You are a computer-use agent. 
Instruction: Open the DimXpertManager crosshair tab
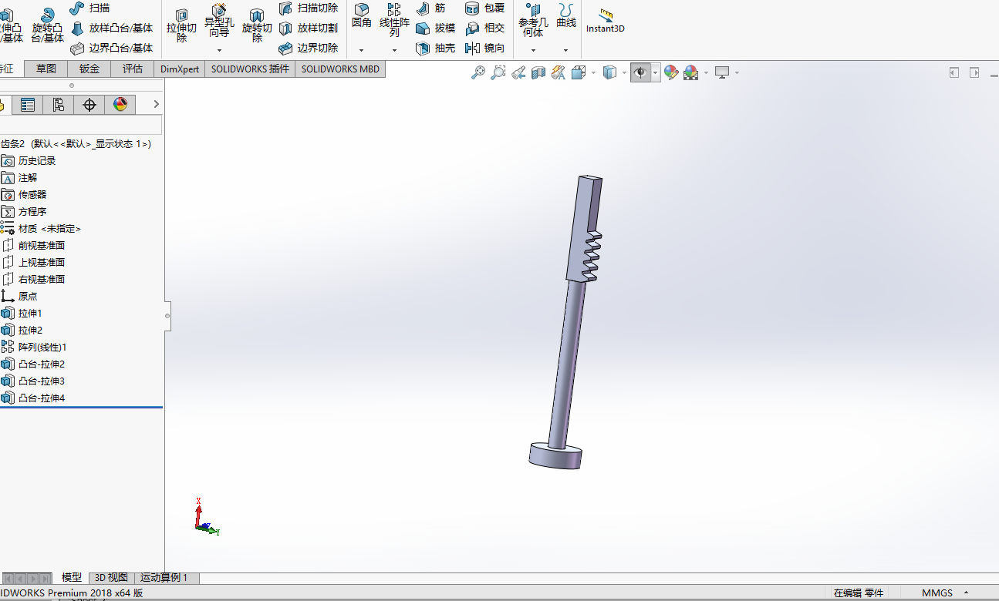(x=89, y=105)
